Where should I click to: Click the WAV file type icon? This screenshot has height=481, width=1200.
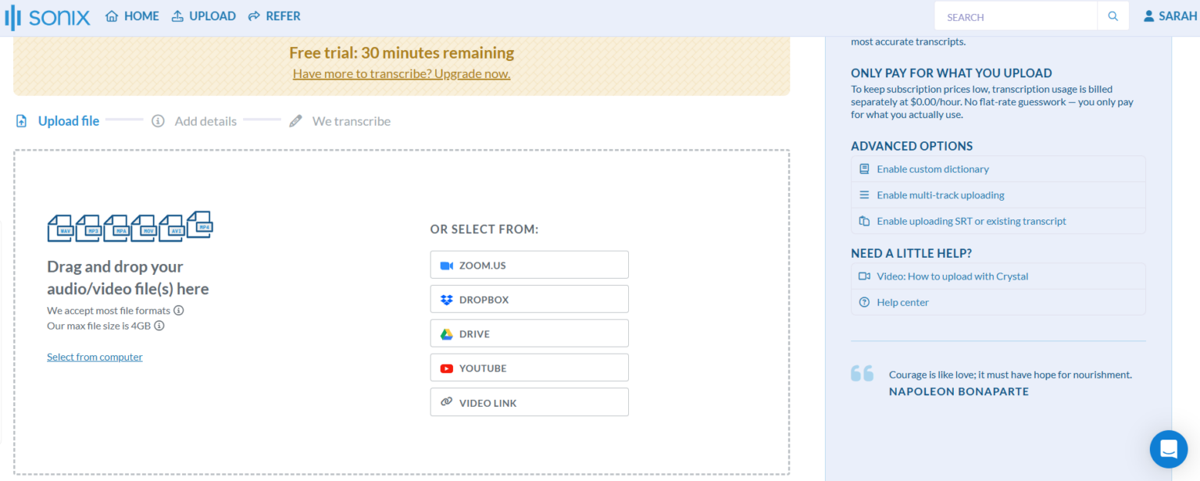point(60,229)
